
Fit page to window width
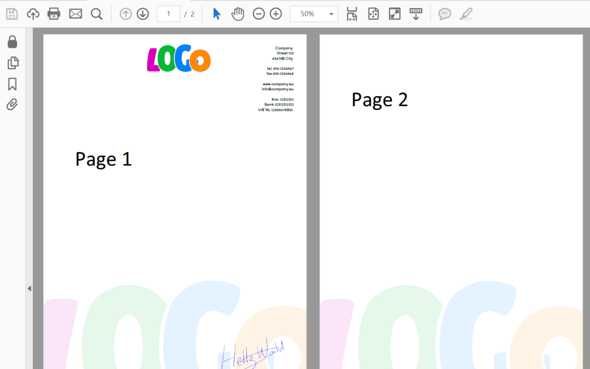click(x=352, y=14)
